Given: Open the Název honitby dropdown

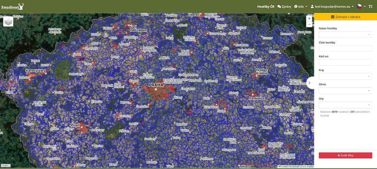Looking at the screenshot, I should click(345, 35).
